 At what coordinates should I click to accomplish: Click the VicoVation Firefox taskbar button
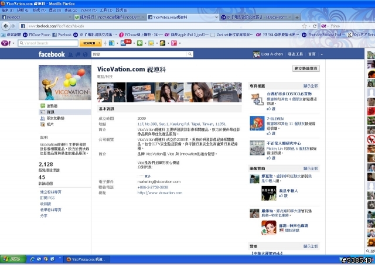(x=87, y=259)
